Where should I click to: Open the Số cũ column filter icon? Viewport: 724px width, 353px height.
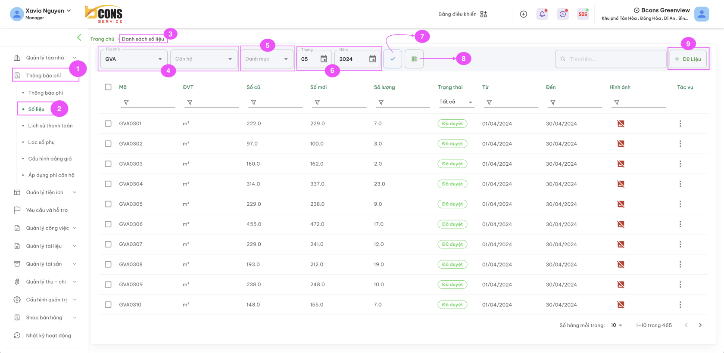click(x=253, y=102)
